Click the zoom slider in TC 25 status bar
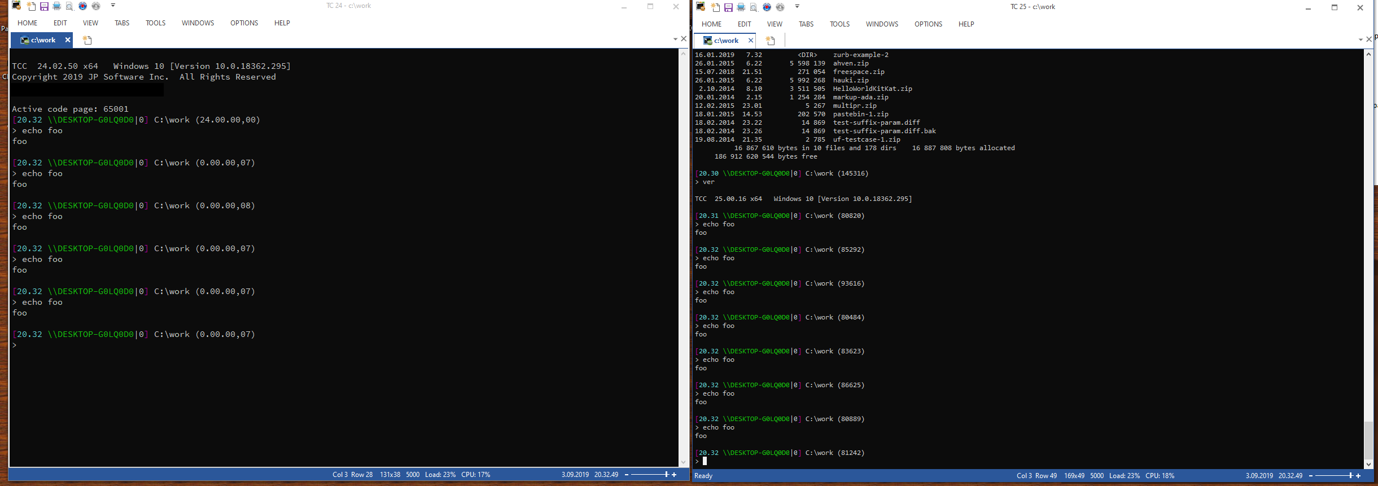The image size is (1378, 486). point(1333,476)
